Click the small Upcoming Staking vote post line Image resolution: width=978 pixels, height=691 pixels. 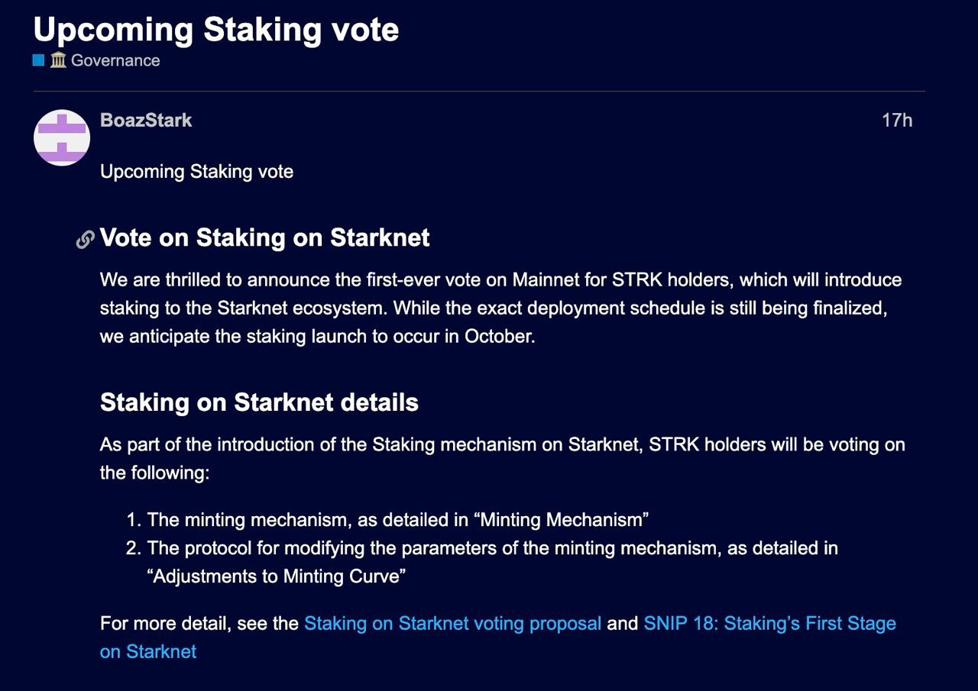click(x=196, y=171)
